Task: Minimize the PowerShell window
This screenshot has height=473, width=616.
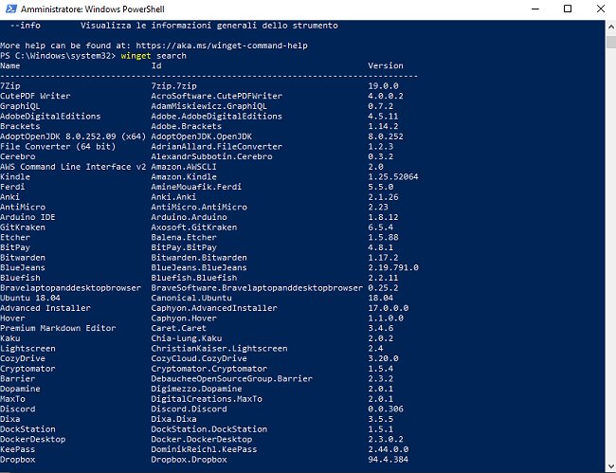Action: tap(535, 9)
